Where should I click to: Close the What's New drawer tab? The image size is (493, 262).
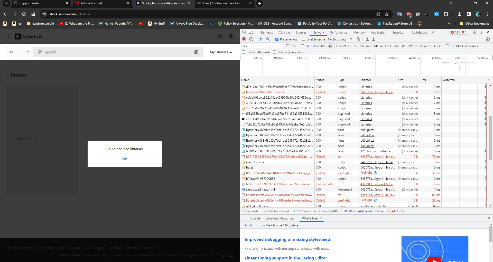pos(321,218)
